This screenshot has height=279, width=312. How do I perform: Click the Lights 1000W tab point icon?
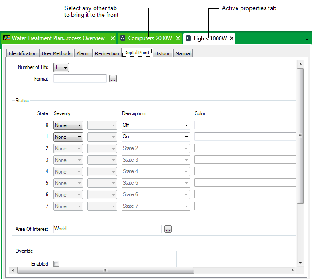tap(189, 38)
